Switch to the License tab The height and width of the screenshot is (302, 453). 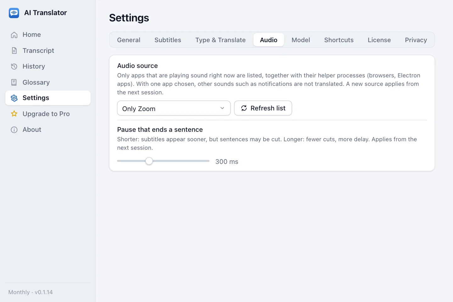[x=379, y=40]
